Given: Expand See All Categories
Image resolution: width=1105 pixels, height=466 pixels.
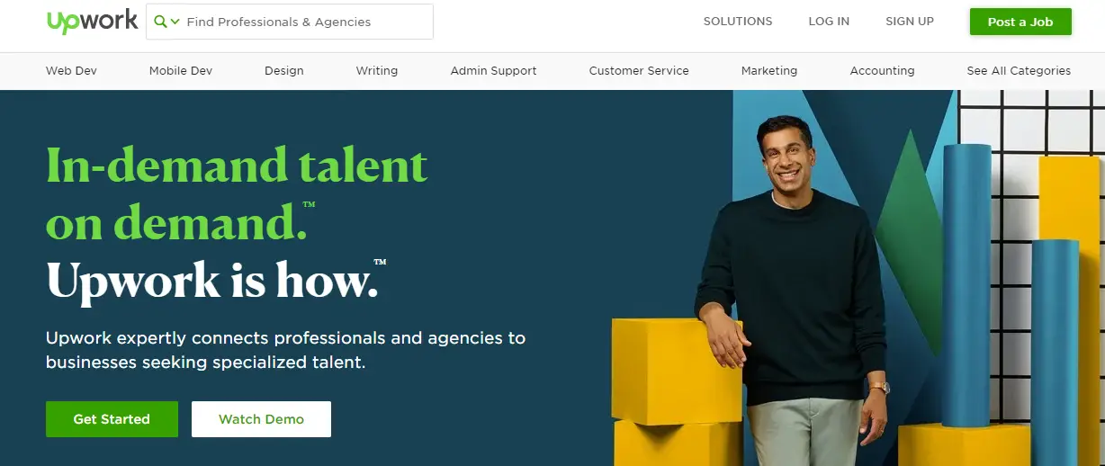Looking at the screenshot, I should pos(1019,71).
